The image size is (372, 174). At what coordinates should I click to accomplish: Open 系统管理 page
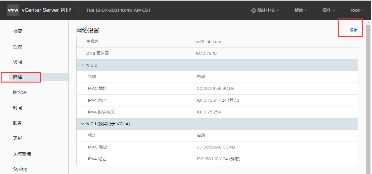tap(22, 154)
